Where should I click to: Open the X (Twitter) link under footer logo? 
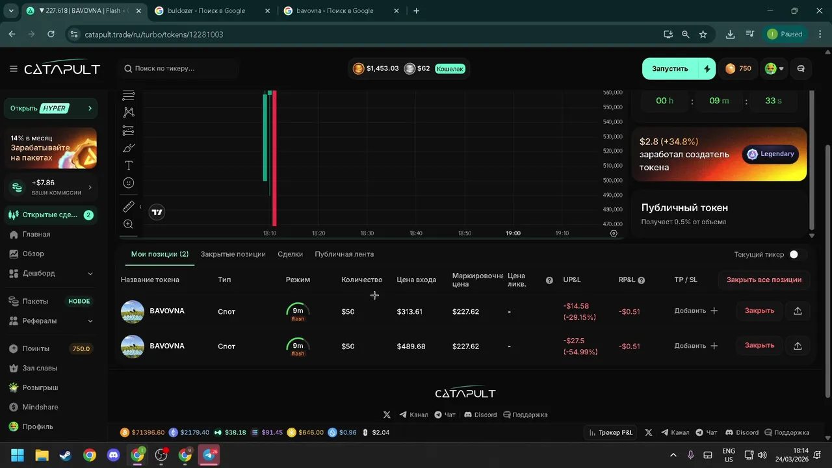pyautogui.click(x=387, y=415)
